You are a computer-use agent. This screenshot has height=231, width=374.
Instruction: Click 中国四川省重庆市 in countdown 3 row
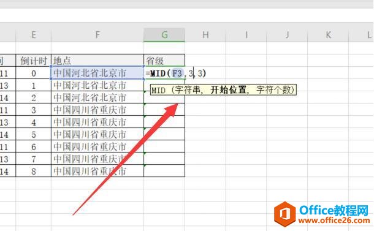(x=97, y=110)
